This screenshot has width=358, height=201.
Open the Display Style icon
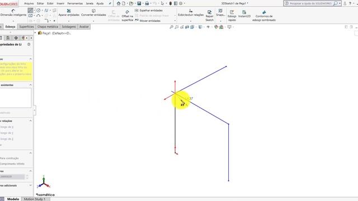(x=200, y=27)
